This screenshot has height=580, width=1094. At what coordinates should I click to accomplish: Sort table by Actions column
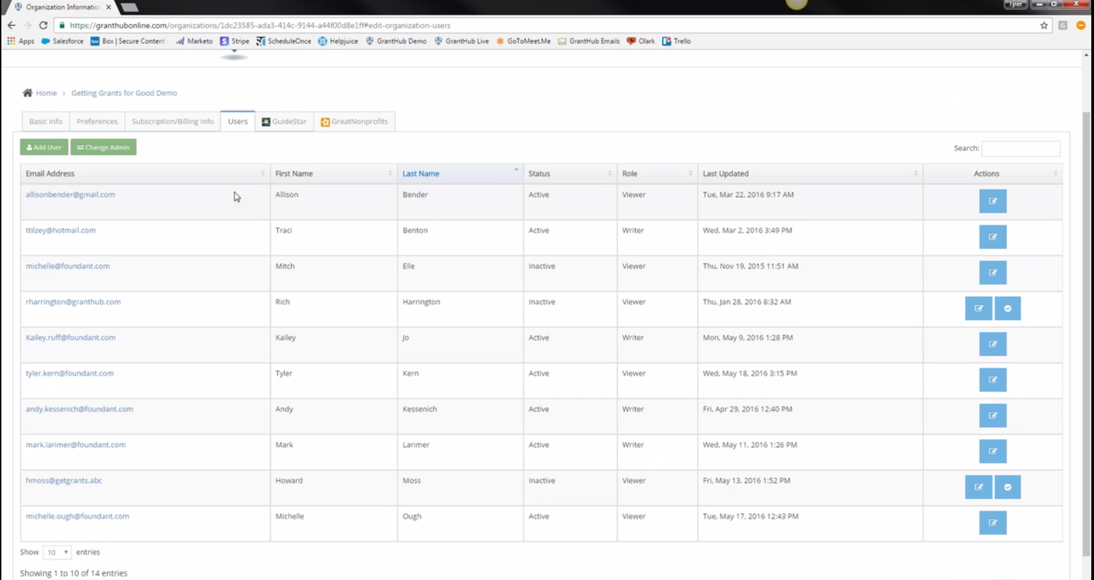point(993,174)
